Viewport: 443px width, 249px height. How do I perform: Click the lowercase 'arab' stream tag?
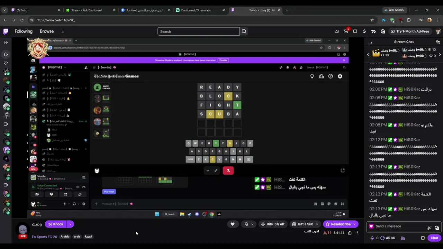click(77, 237)
